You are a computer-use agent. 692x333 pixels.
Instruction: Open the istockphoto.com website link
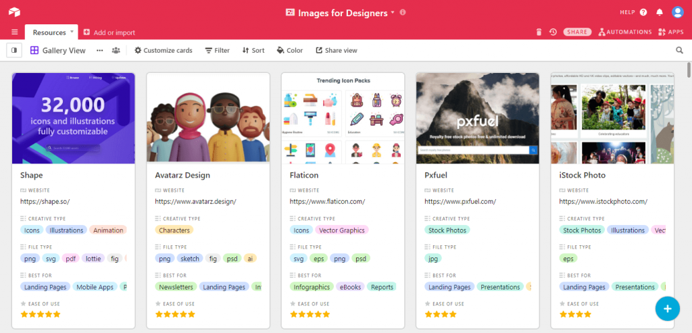pos(603,201)
